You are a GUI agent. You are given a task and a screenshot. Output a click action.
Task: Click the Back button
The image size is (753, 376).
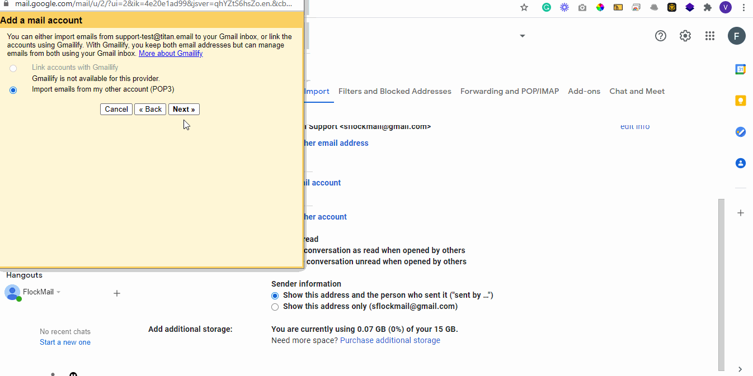pos(150,110)
